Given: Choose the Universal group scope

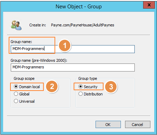Looking at the screenshot, I should (x=24, y=101).
